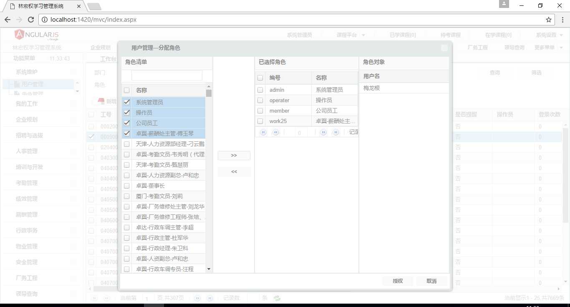
Task: Click the AngularJS logo
Action: 36,35
